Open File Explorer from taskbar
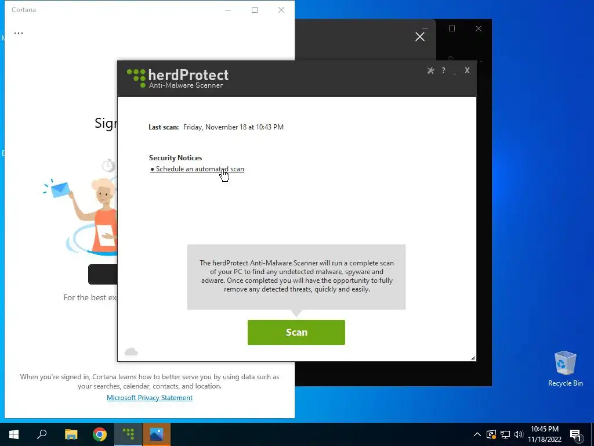The width and height of the screenshot is (594, 446). coord(71,434)
